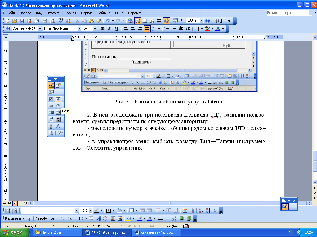Insert a Checkbox control from the toolbox
This screenshot has width=317, height=237.
point(51,99)
